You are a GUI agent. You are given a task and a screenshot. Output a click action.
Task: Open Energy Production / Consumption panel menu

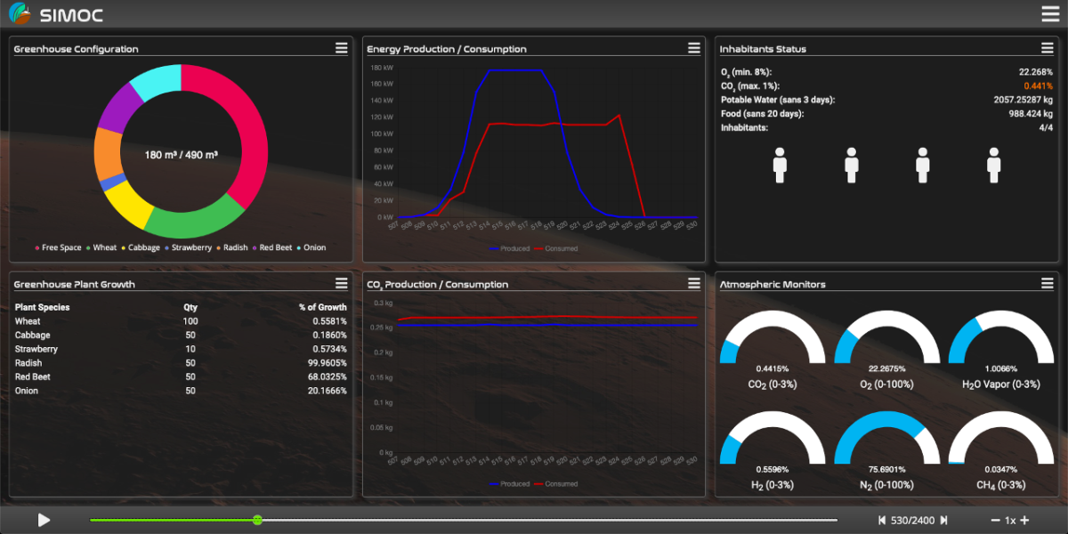(x=694, y=48)
